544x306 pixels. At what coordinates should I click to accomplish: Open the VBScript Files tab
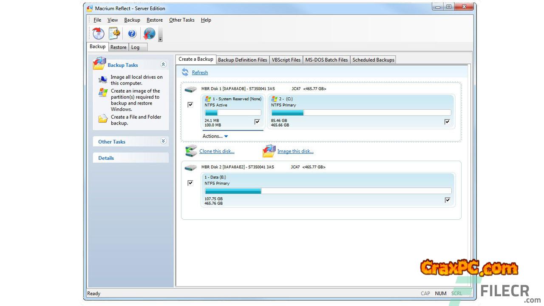point(286,60)
